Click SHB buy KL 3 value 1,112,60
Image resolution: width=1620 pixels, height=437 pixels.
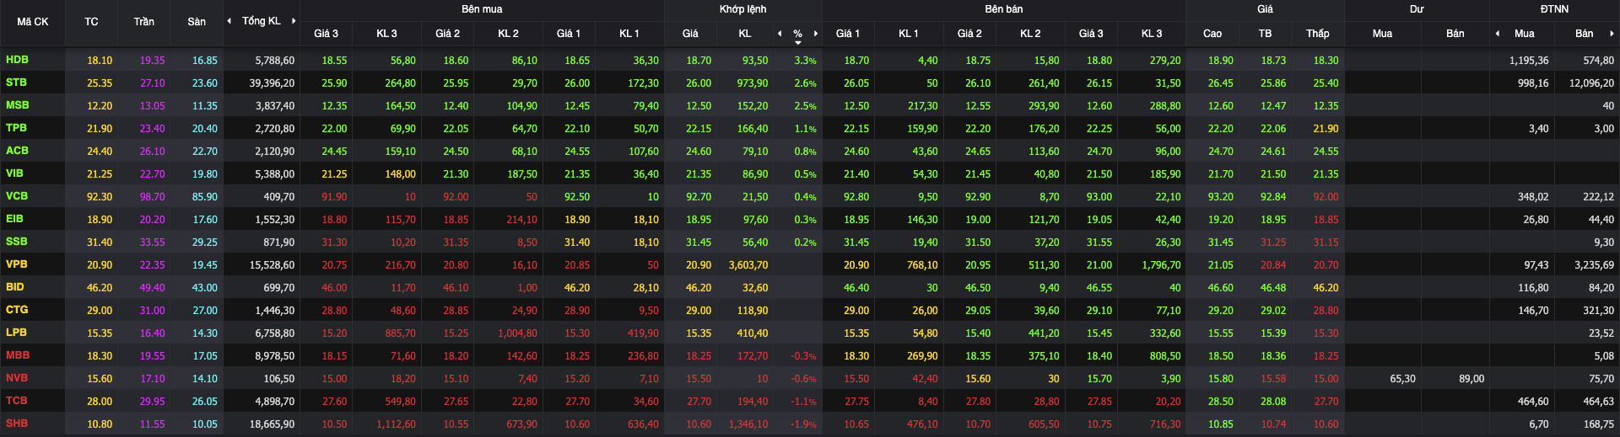396,424
